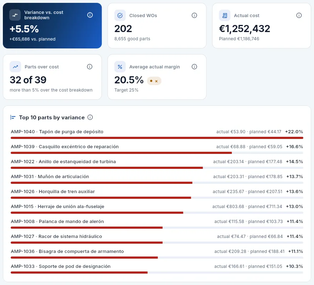This screenshot has height=285, width=314.
Task: Click the 32 of 39 parts value
Action: point(28,80)
